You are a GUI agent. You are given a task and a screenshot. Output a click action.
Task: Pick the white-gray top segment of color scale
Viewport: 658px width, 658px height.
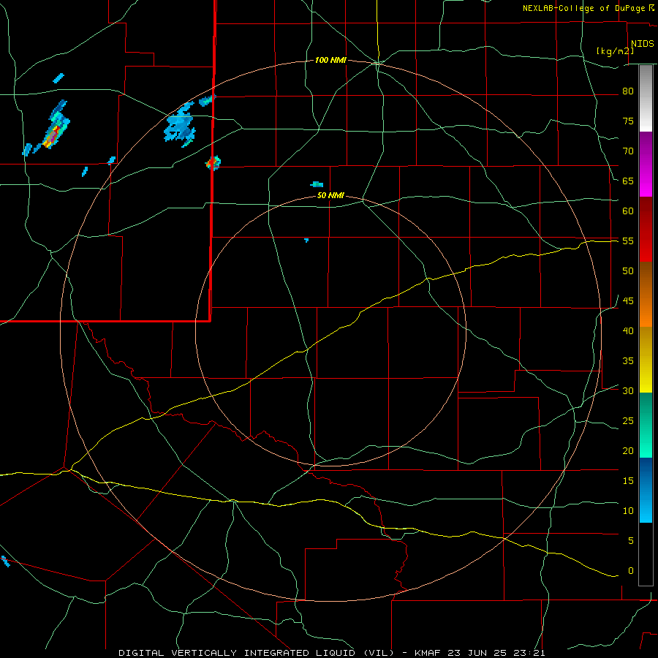(x=646, y=98)
